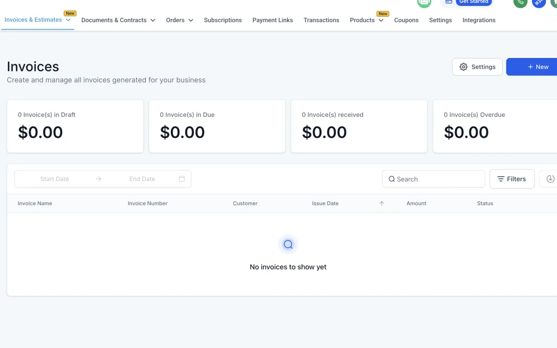Expand Documents & Contracts chevron
Viewport: 557px width, 348px height.
pyautogui.click(x=153, y=20)
